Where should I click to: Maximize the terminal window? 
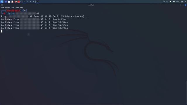coord(183,5)
